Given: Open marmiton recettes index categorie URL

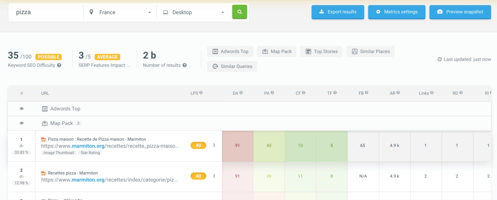Looking at the screenshot, I should (x=109, y=180).
